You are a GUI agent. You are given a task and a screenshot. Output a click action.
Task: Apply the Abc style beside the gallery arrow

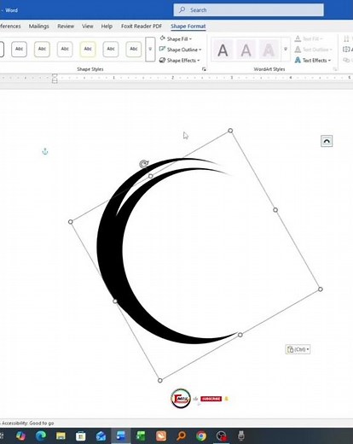click(x=134, y=49)
